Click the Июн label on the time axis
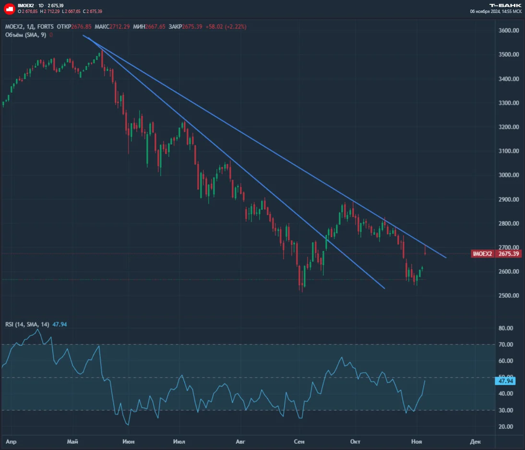Image resolution: width=525 pixels, height=450 pixels. pyautogui.click(x=129, y=442)
